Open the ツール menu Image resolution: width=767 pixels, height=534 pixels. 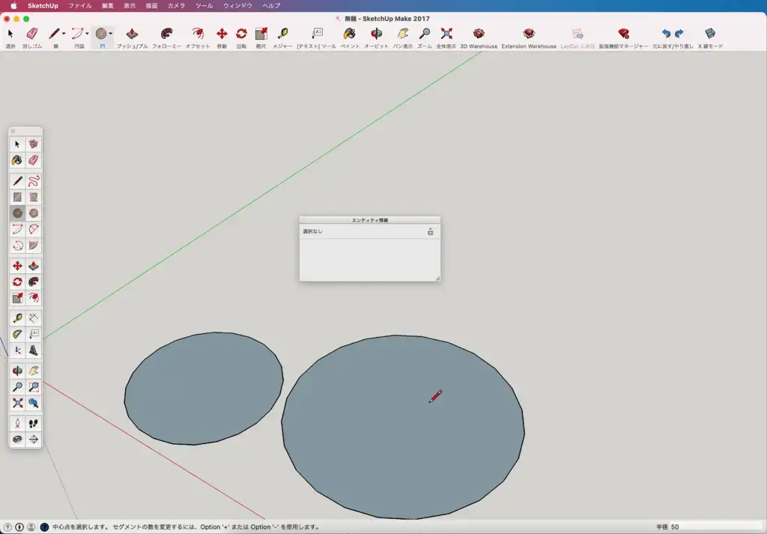(x=204, y=5)
